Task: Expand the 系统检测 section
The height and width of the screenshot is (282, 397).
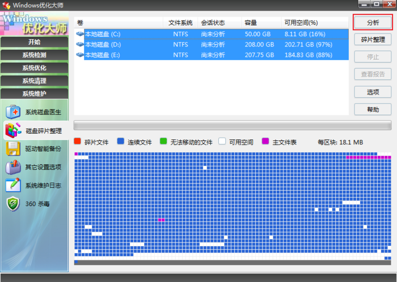Action: click(x=34, y=55)
